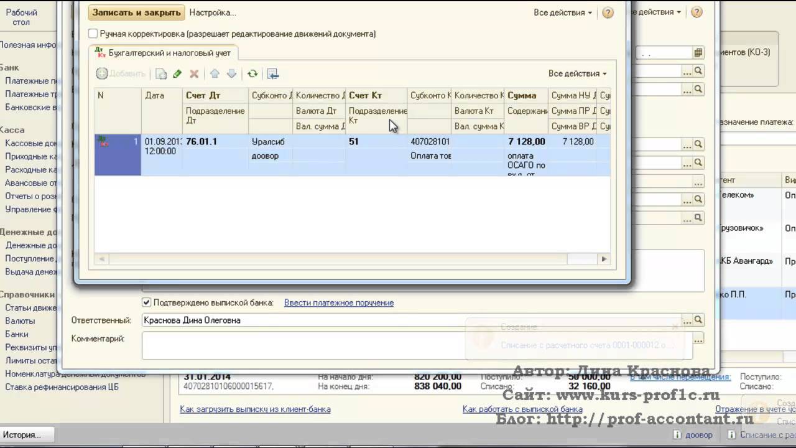This screenshot has height=448, width=796.
Task: Open Выдача денежных документов sidebar item
Action: tap(32, 271)
